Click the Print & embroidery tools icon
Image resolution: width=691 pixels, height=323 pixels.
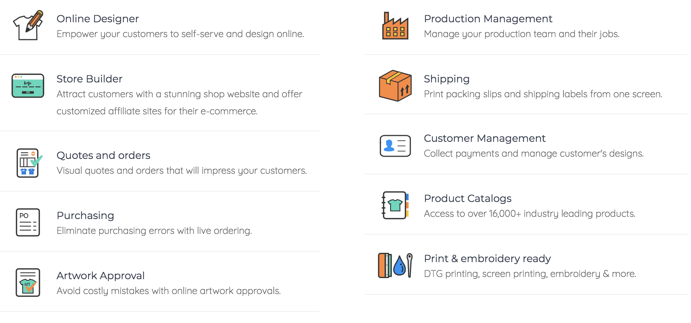tap(395, 265)
